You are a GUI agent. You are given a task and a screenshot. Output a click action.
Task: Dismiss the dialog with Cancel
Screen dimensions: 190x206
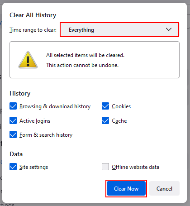[164, 188]
